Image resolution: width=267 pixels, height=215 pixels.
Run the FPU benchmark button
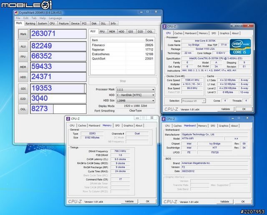[23, 57]
